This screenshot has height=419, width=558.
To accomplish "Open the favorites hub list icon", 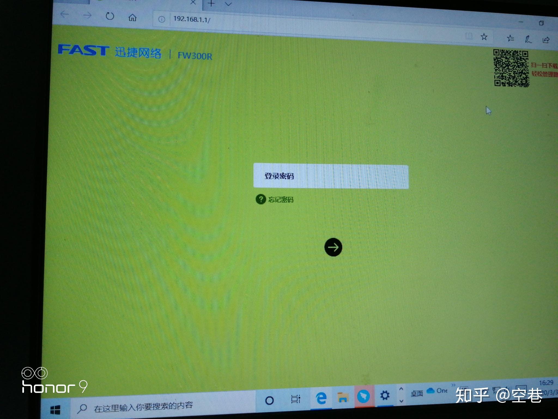I will pos(510,38).
